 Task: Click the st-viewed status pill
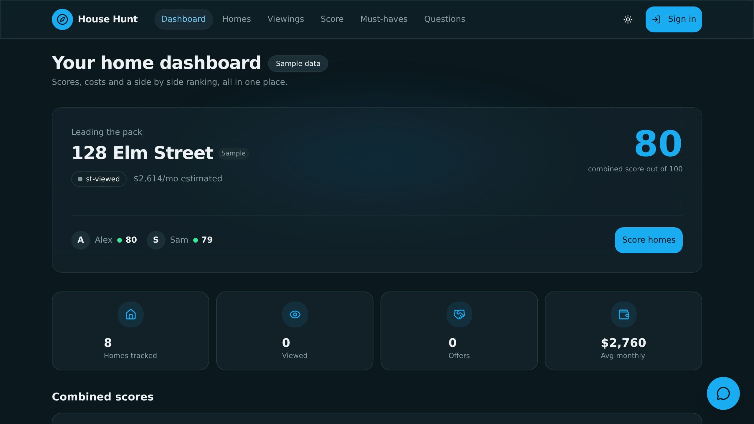pyautogui.click(x=99, y=179)
